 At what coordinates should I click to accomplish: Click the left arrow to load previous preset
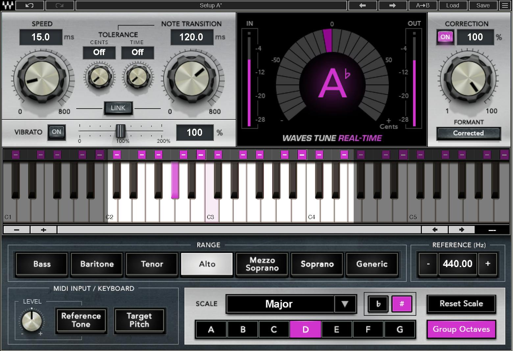[x=362, y=5]
